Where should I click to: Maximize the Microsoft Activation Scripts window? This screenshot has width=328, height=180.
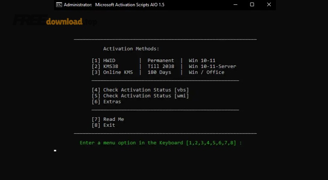pos(252,5)
